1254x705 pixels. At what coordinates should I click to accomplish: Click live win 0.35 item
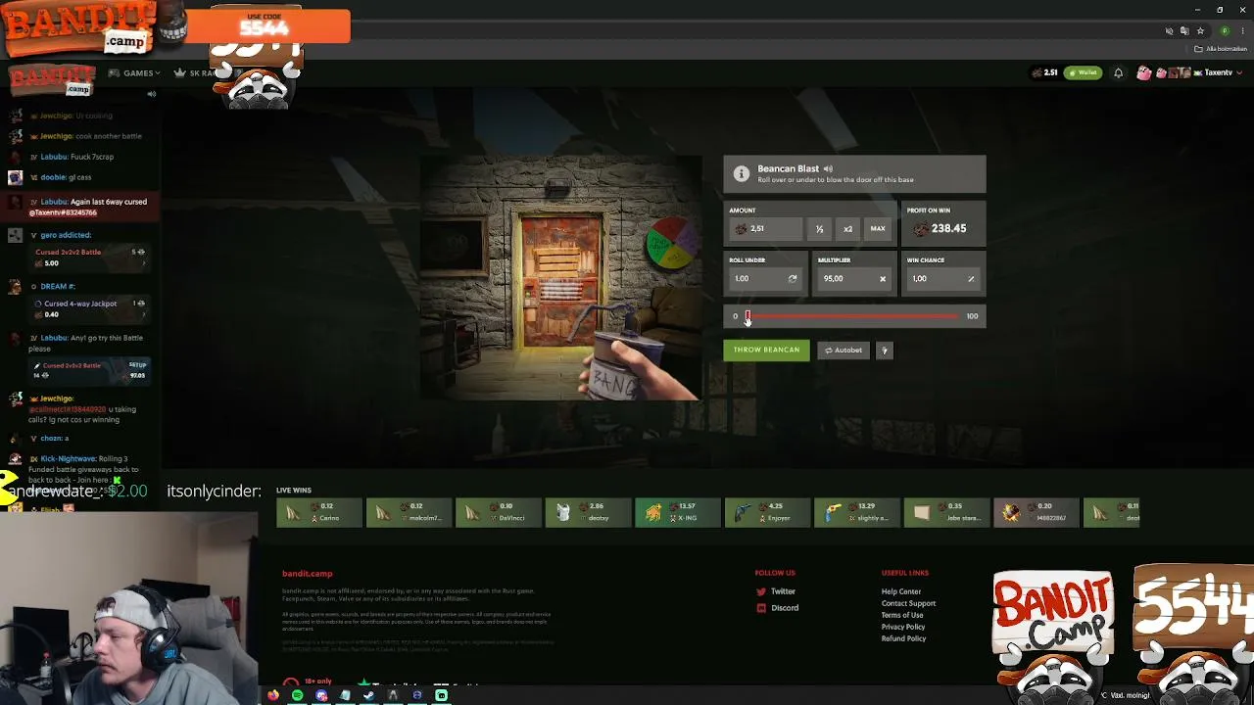[946, 512]
